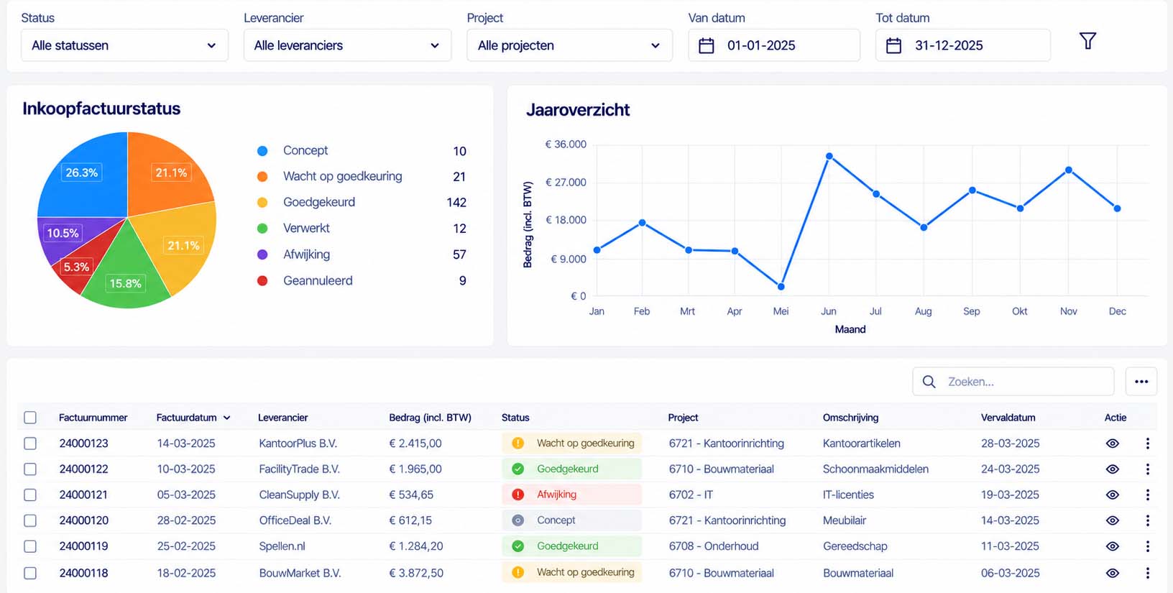This screenshot has width=1173, height=593.
Task: Expand the Alle leveranciers dropdown
Action: [347, 45]
